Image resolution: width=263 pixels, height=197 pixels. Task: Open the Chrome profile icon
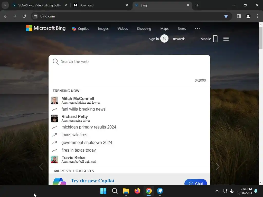(x=248, y=16)
